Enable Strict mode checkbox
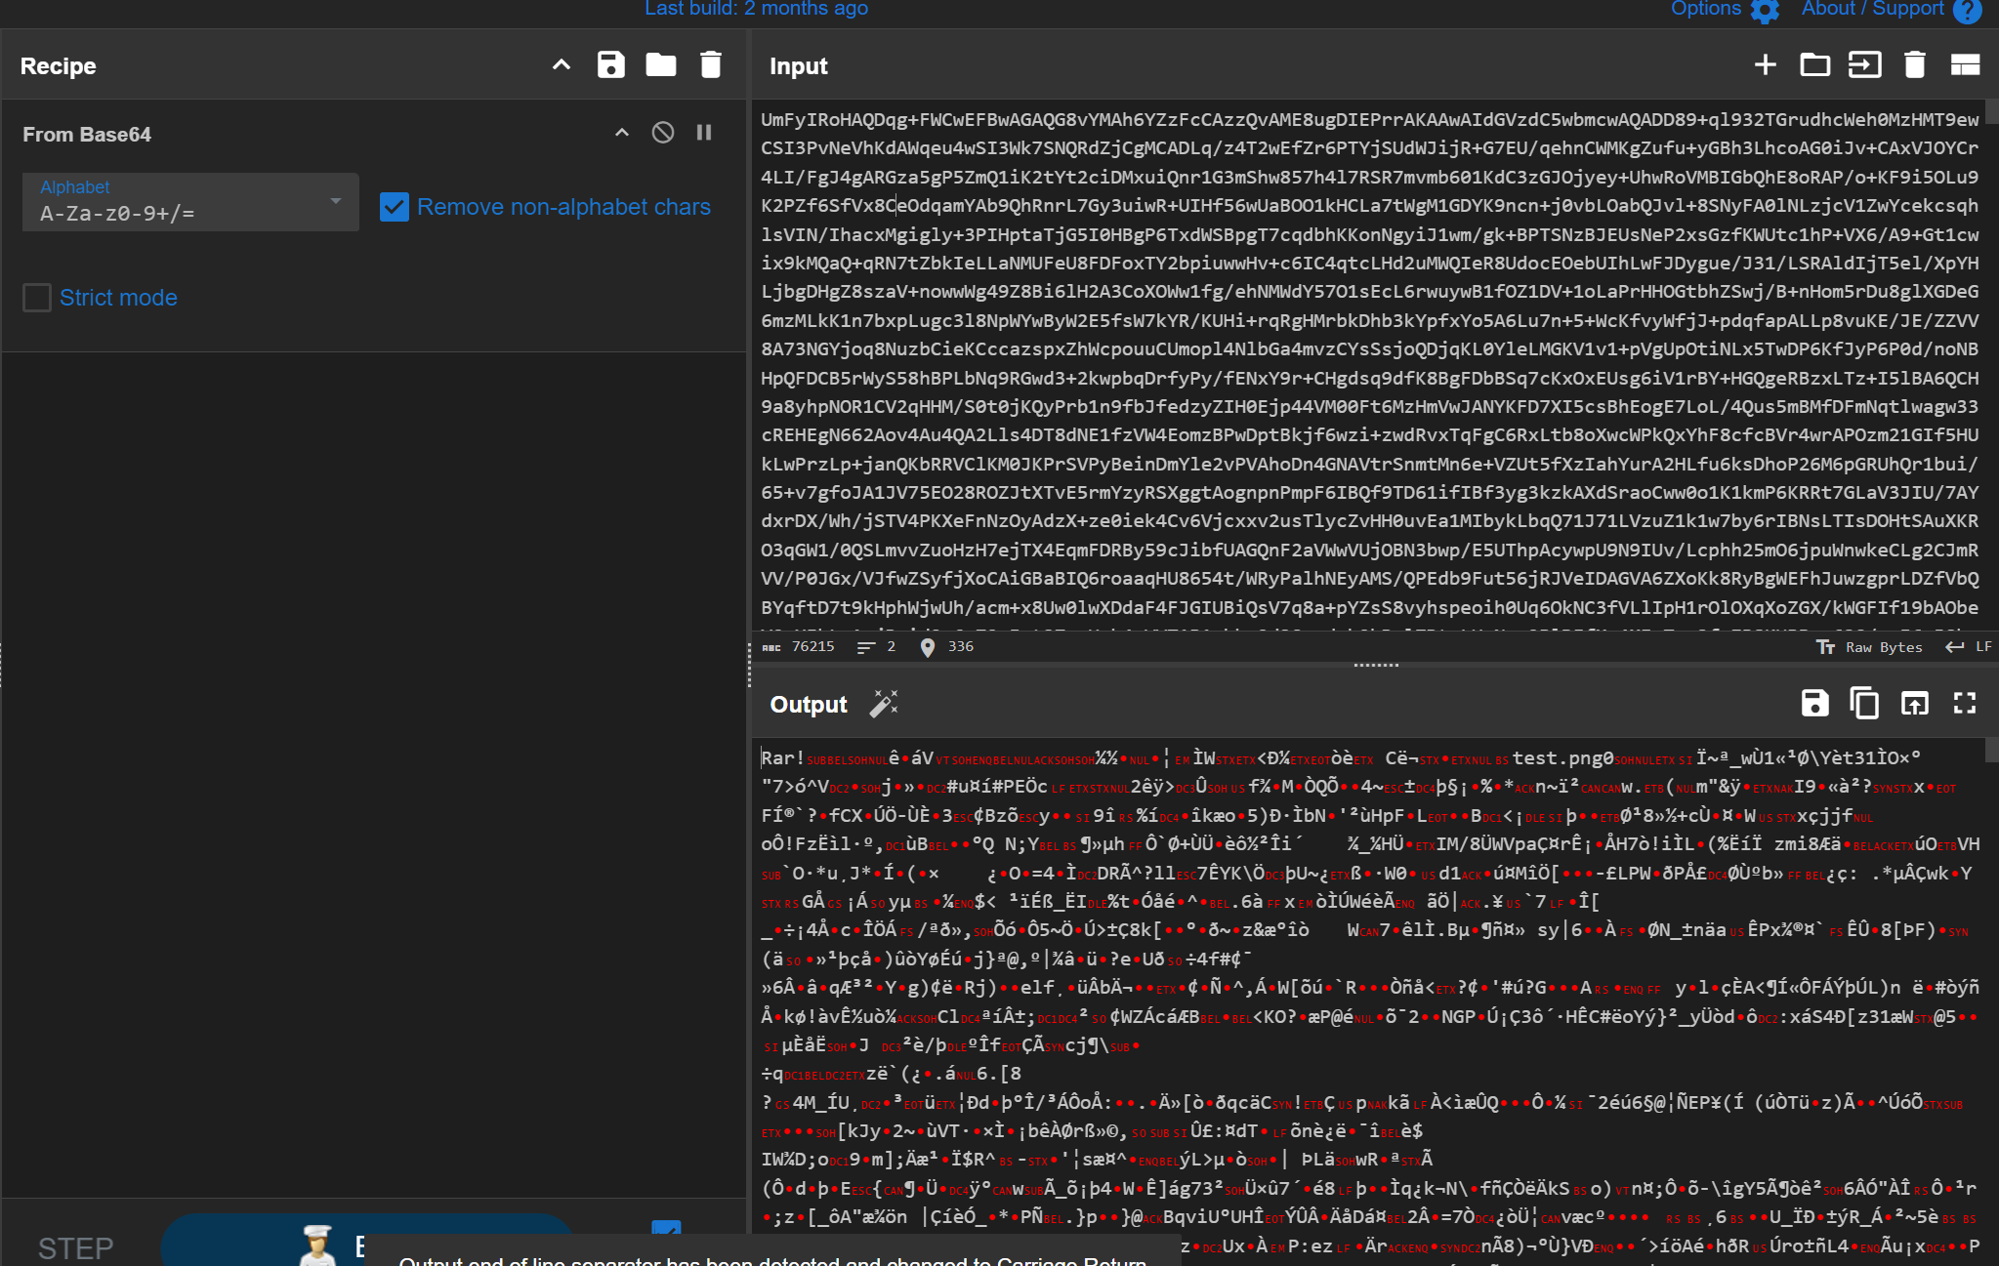Image resolution: width=1999 pixels, height=1266 pixels. 37,298
